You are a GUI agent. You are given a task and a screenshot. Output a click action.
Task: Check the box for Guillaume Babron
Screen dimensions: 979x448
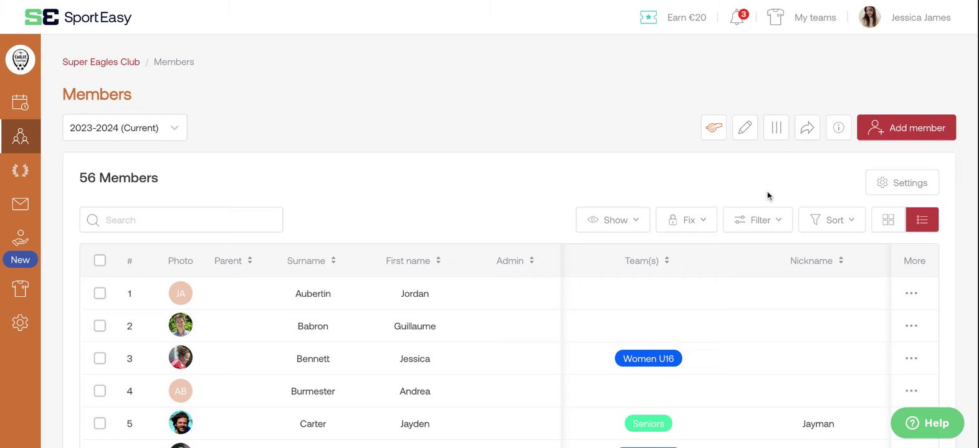[100, 325]
